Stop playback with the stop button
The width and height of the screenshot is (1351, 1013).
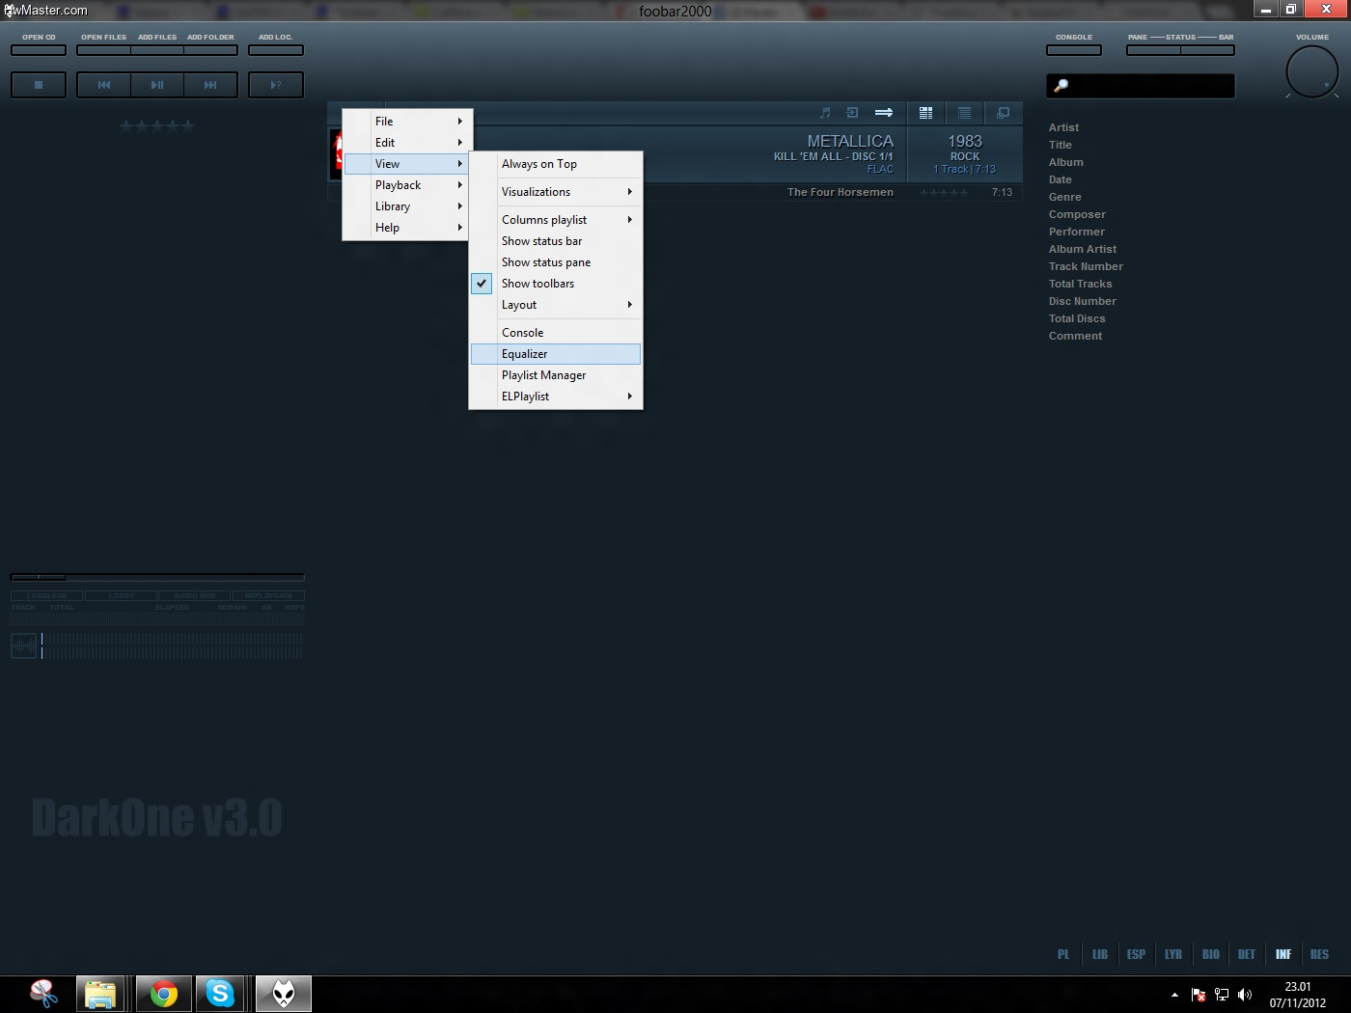(x=39, y=85)
